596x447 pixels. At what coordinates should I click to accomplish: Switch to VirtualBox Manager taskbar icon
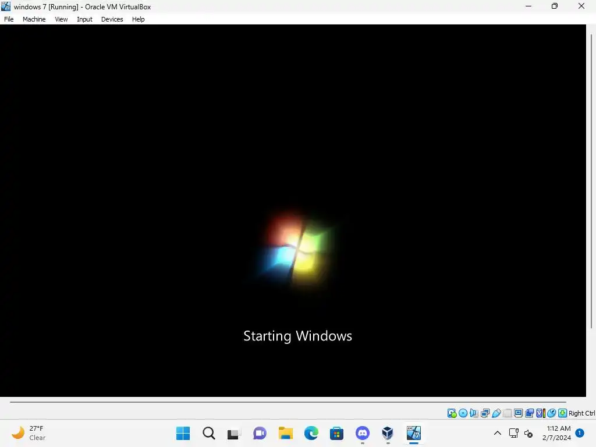point(388,433)
